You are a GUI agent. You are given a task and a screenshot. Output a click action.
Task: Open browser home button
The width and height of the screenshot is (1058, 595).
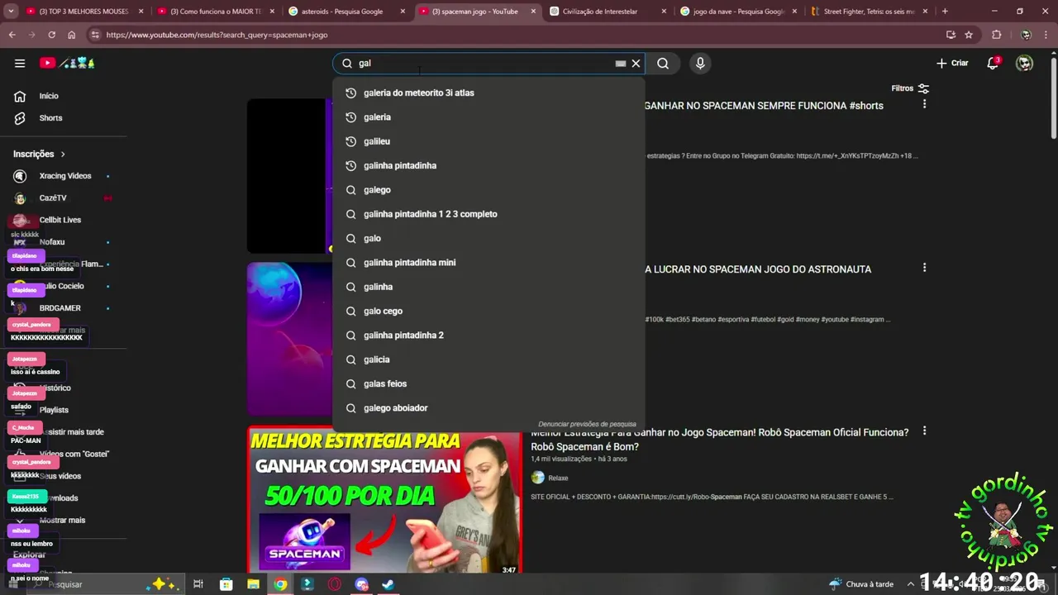click(x=72, y=35)
